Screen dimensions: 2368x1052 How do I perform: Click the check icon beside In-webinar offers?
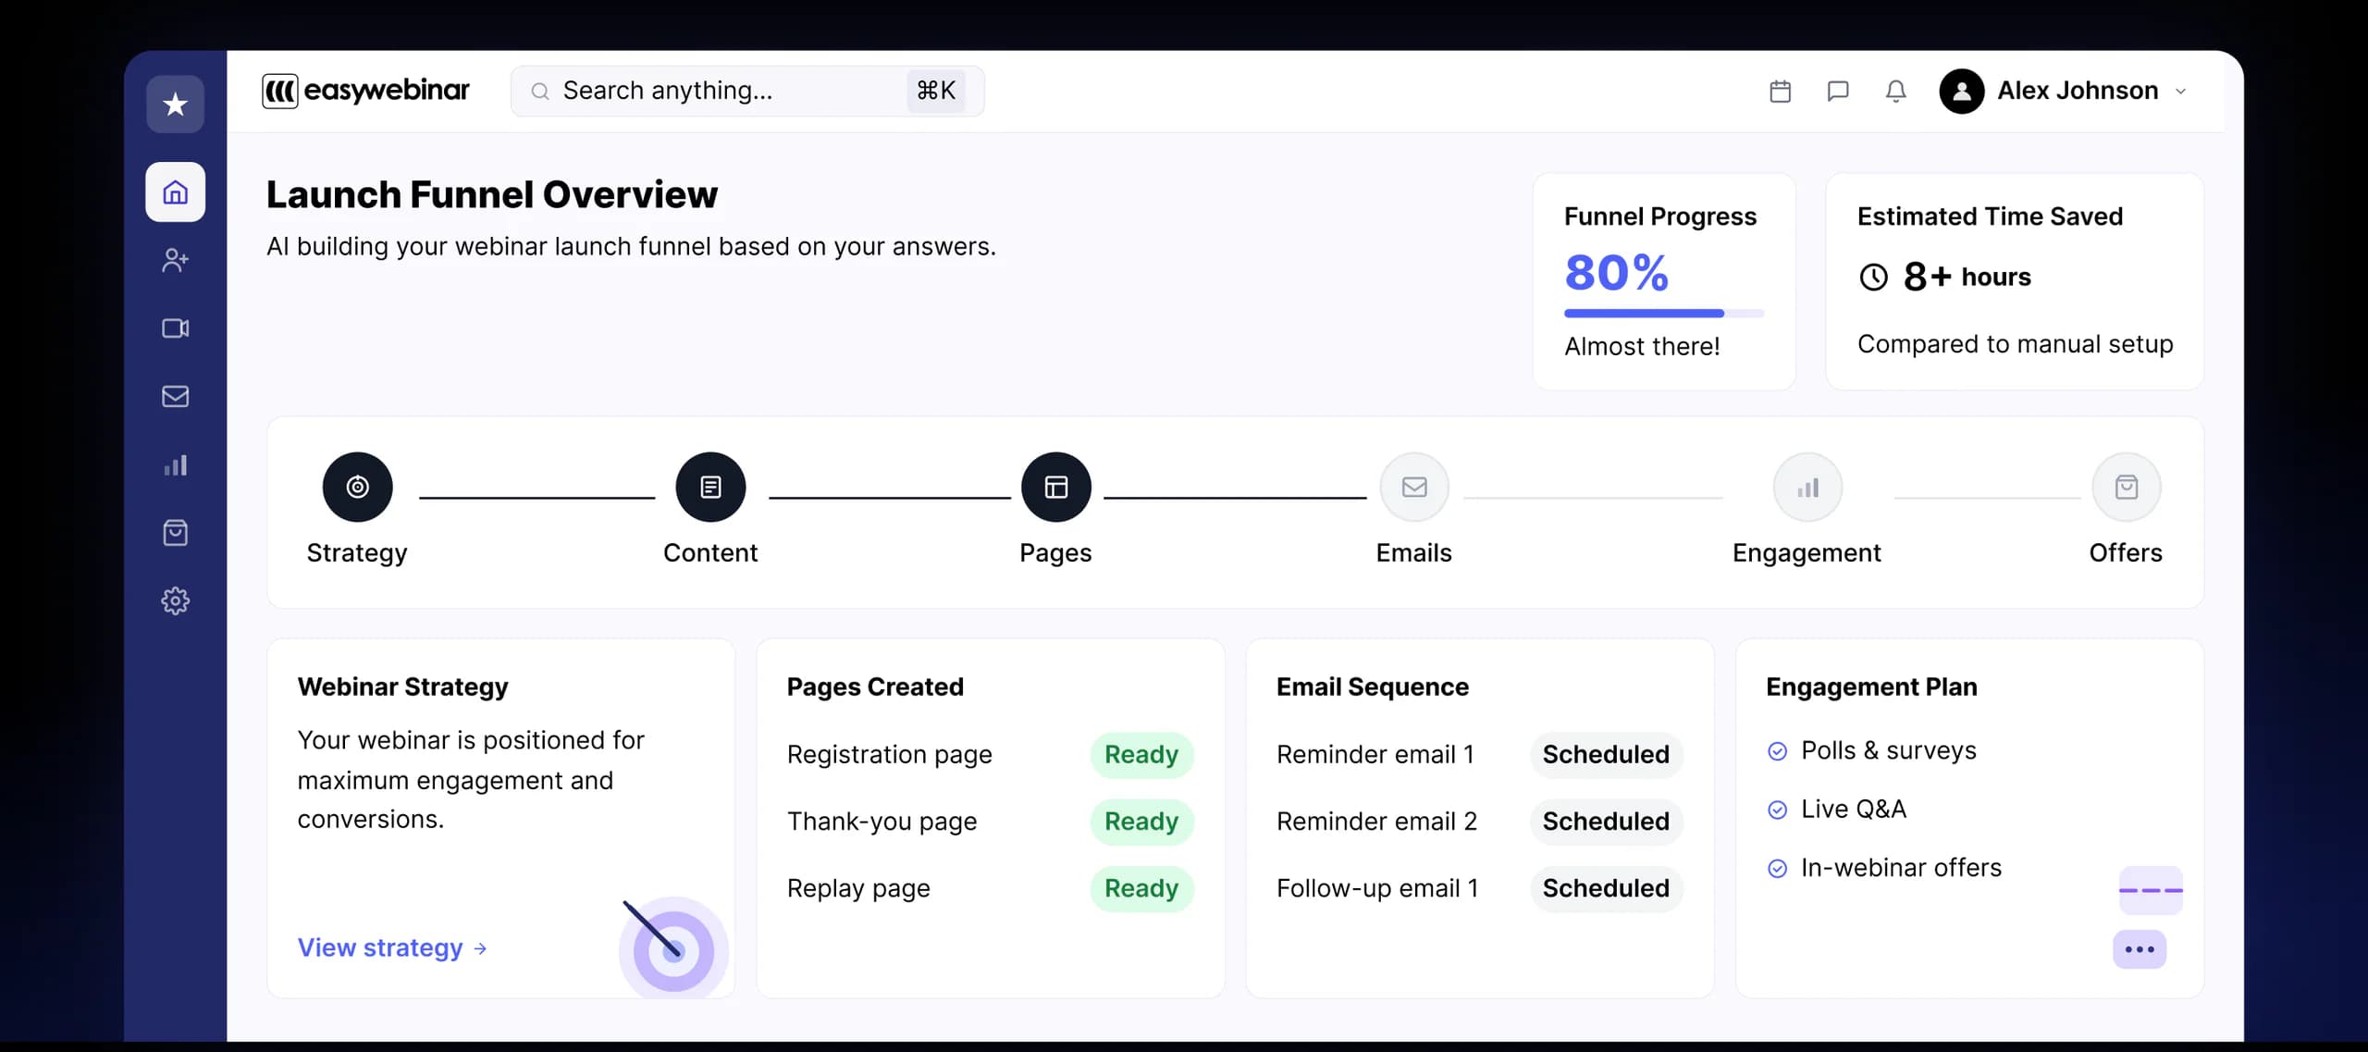point(1777,868)
